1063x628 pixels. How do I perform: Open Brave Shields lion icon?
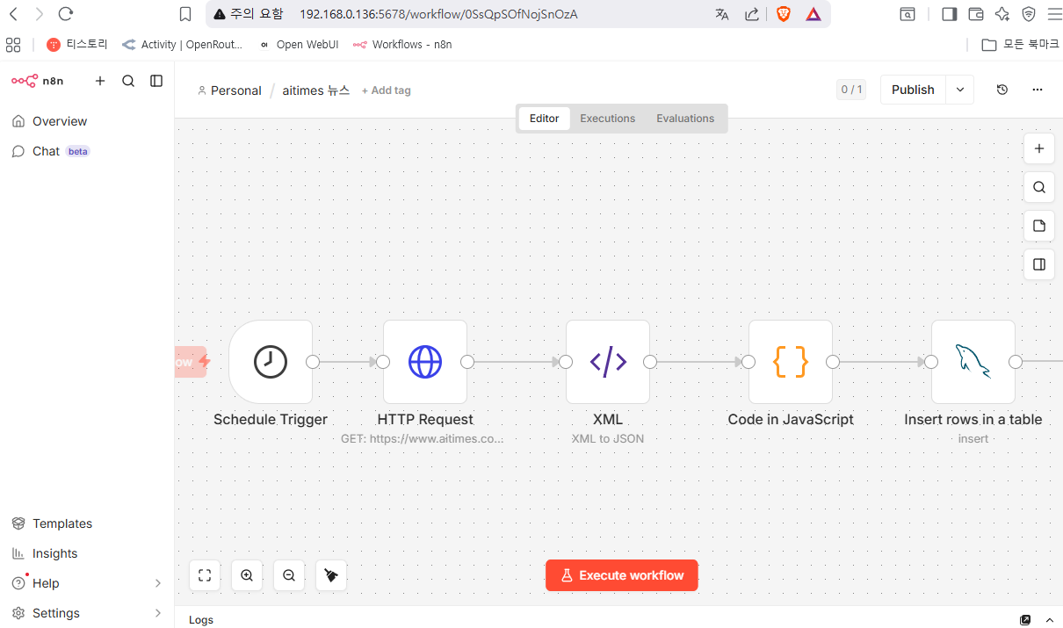[783, 14]
